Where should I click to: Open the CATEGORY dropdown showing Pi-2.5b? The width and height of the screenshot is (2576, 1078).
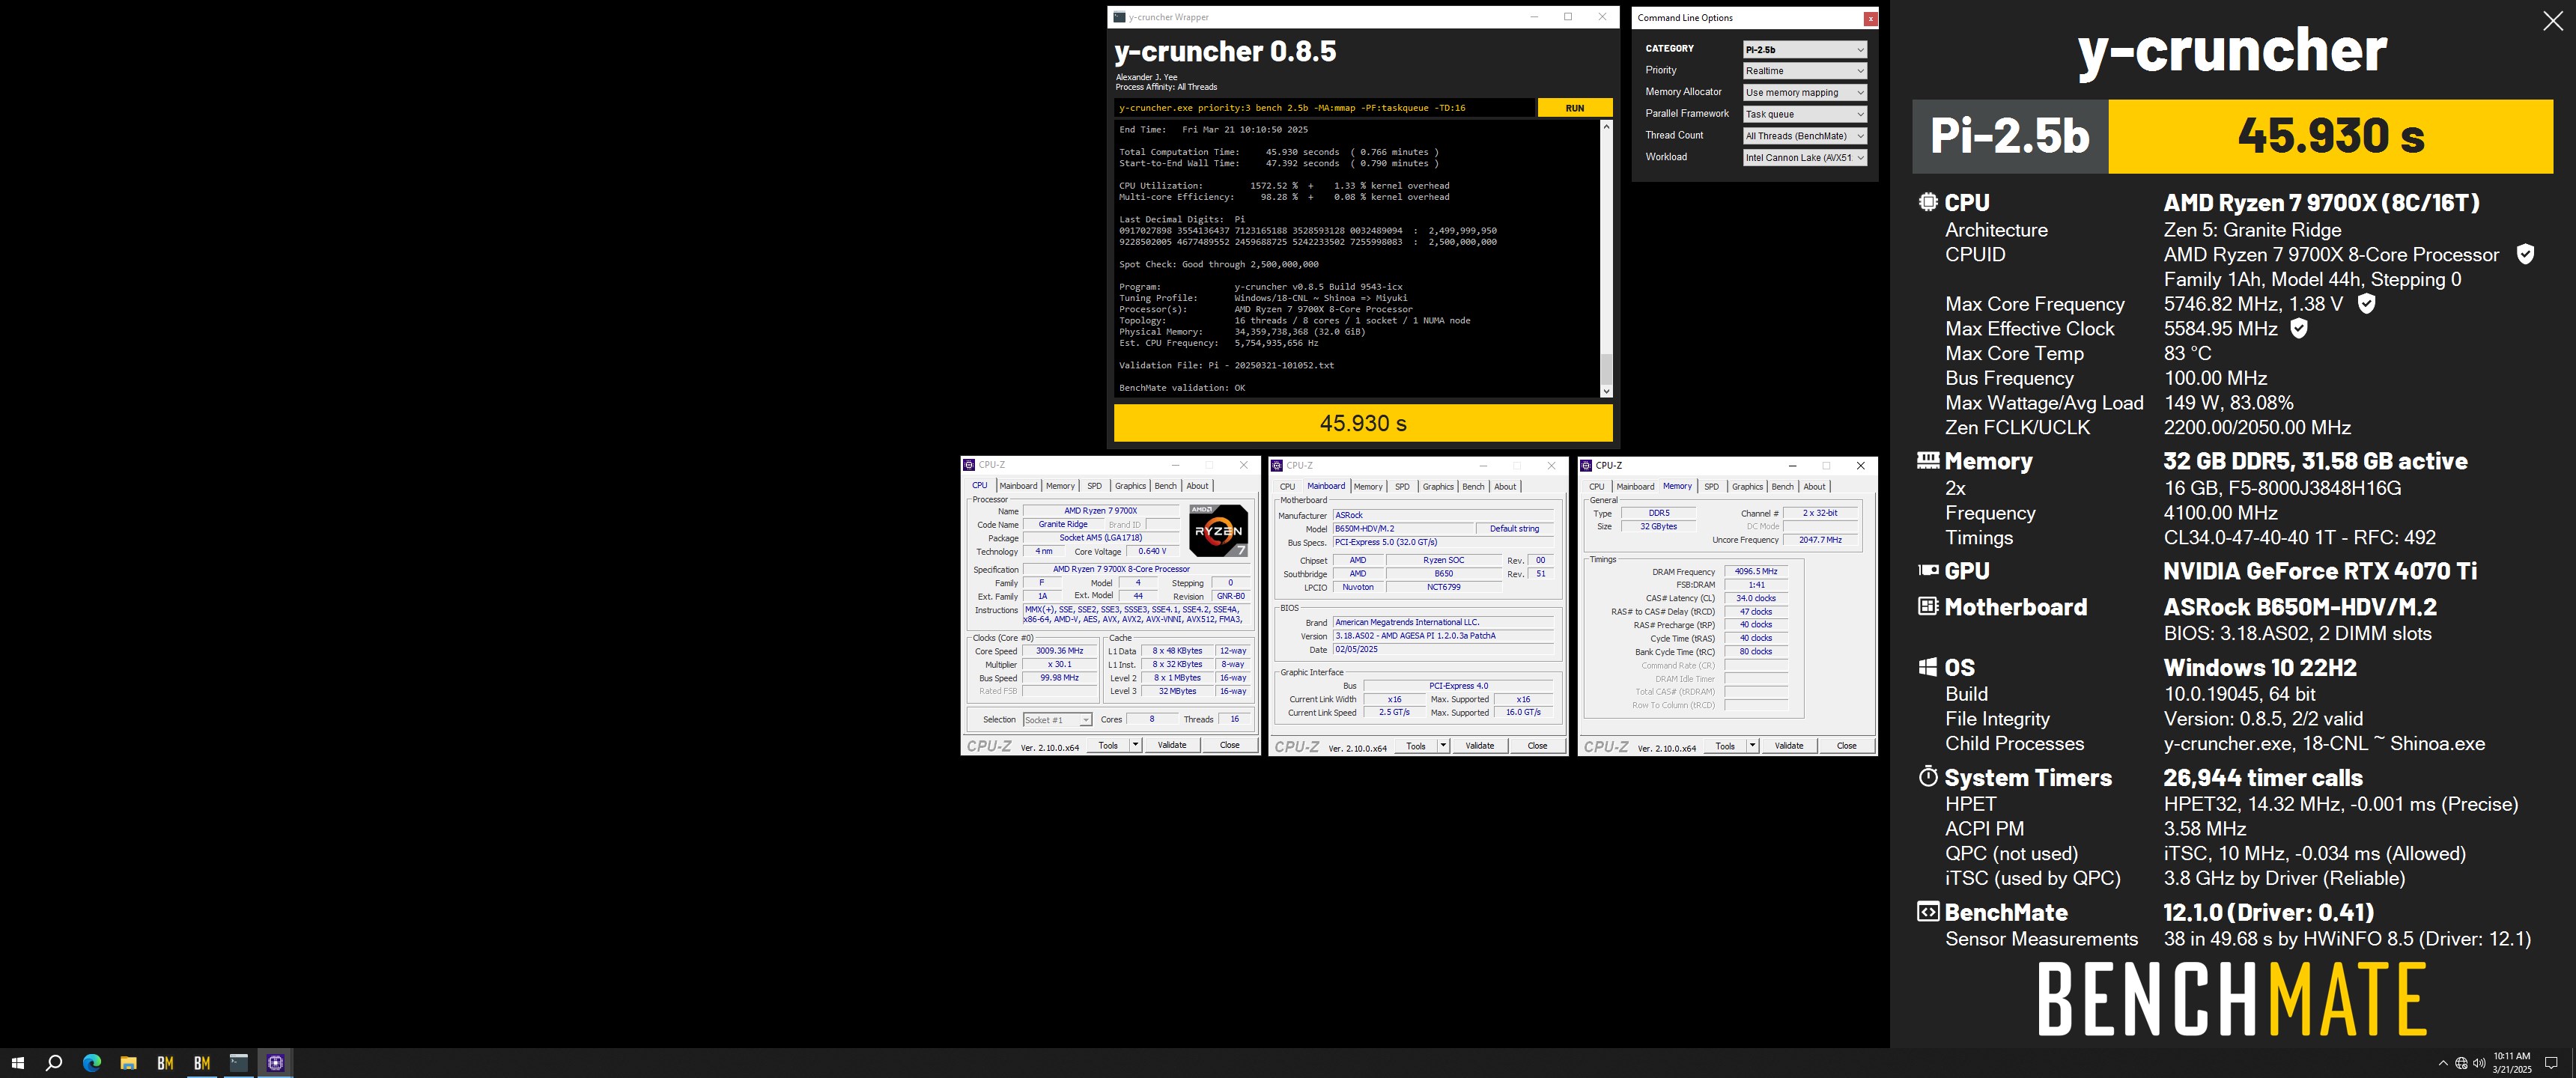1804,49
